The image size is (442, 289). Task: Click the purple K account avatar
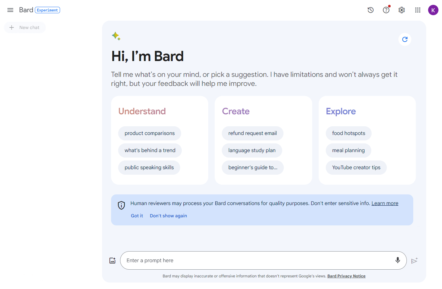[x=433, y=10]
